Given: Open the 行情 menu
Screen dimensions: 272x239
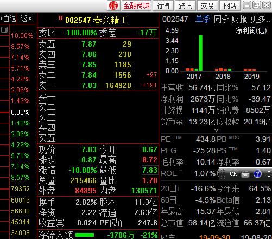Looking at the screenshot, I should click(x=163, y=5).
